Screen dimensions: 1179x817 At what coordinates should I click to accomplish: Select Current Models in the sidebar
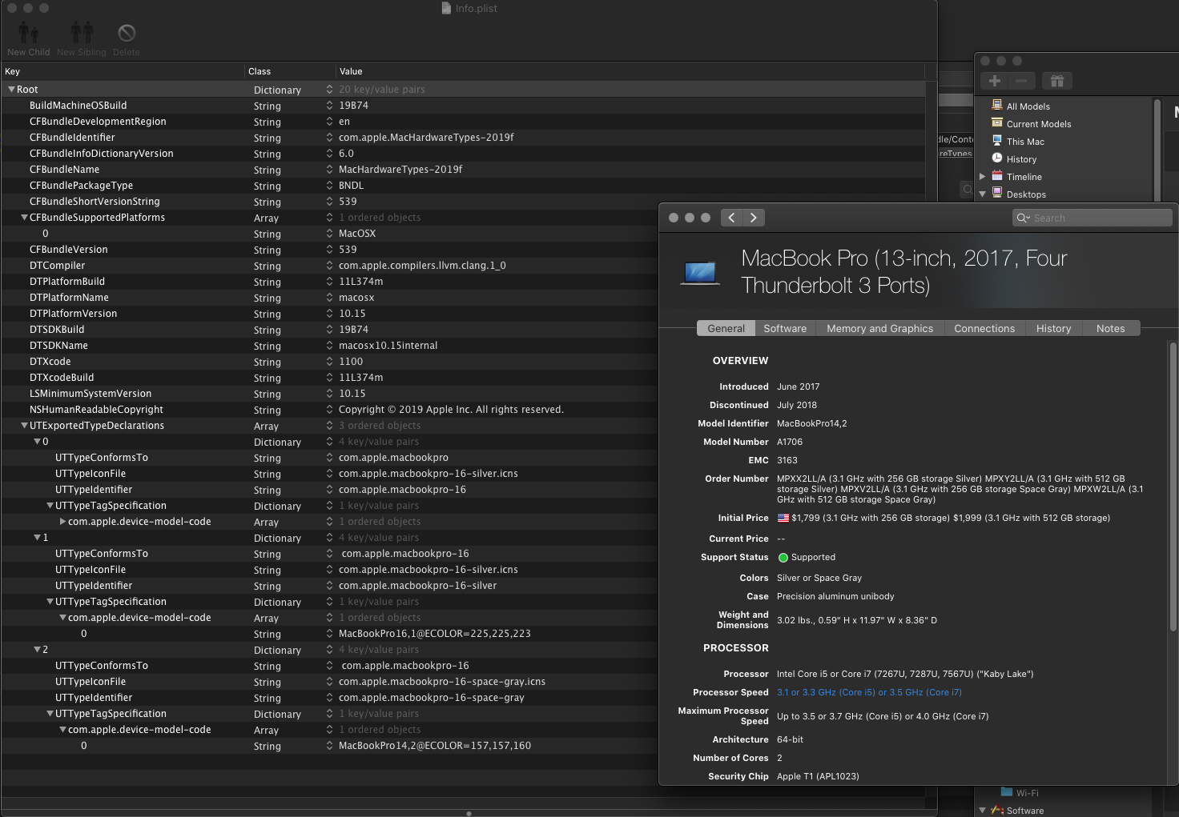click(x=1038, y=124)
